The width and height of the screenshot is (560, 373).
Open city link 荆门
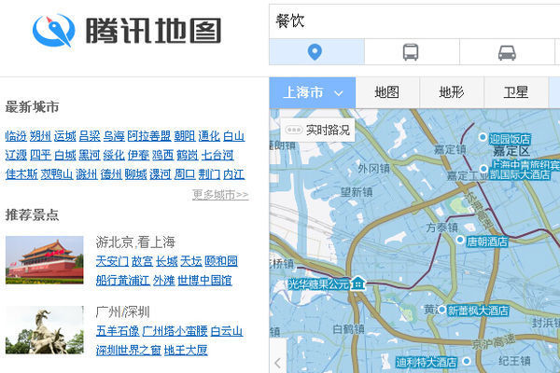pos(209,174)
